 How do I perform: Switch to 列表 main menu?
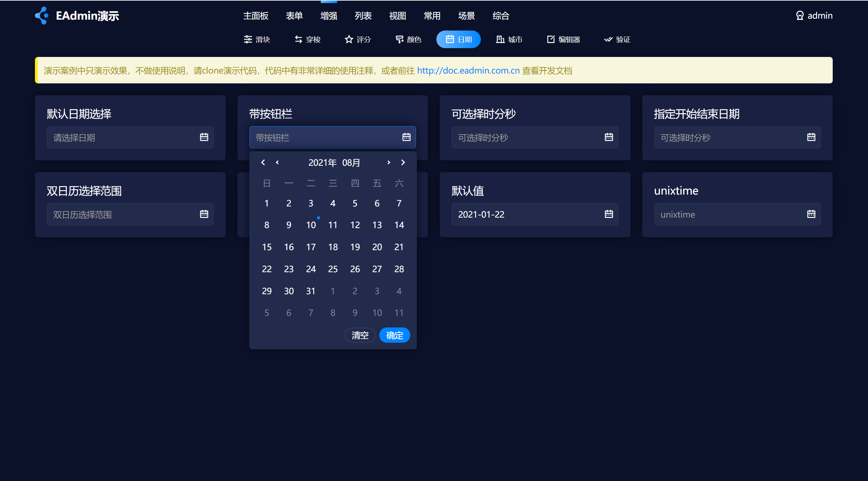[x=363, y=16]
